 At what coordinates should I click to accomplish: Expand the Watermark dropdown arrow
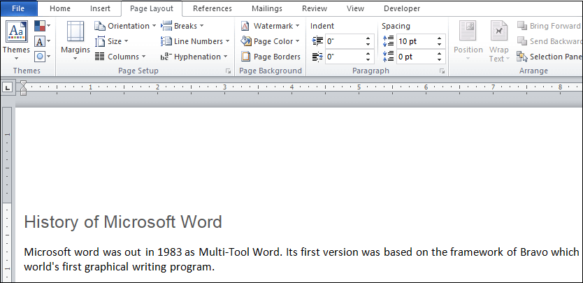pos(298,26)
